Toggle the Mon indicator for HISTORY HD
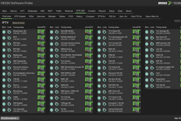Image resolution: width=181 pixels, height=121 pixels. point(99,86)
